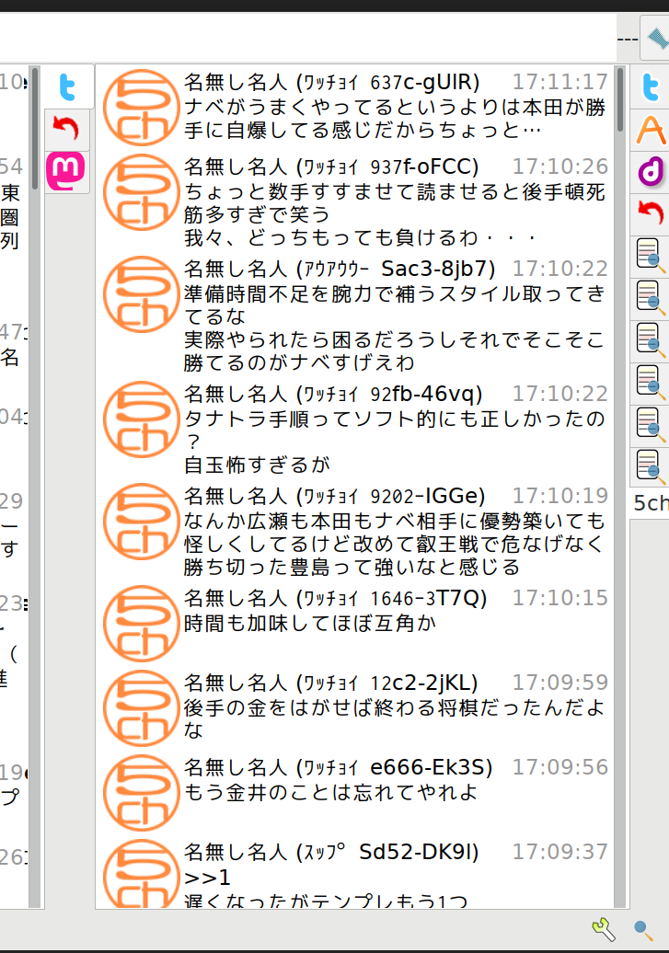The height and width of the screenshot is (953, 669).
Task: Open the Twitter tab left of the message list
Action: tap(67, 87)
